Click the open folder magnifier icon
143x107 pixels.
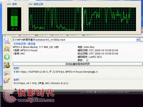click(x=7, y=49)
